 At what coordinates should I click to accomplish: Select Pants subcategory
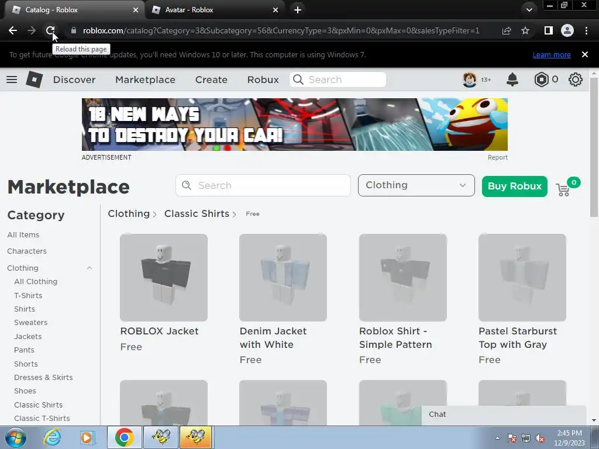(24, 350)
